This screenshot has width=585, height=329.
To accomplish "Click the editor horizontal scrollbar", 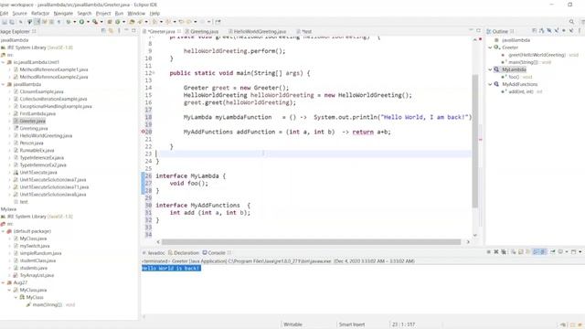I will (311, 241).
